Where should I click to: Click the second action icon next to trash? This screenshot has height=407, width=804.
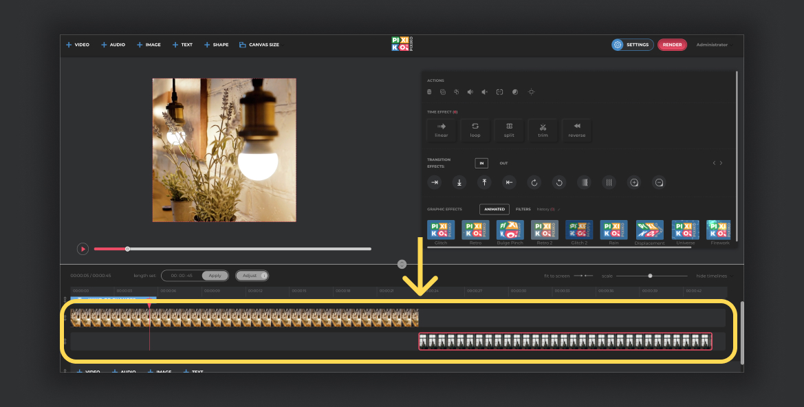tap(443, 92)
